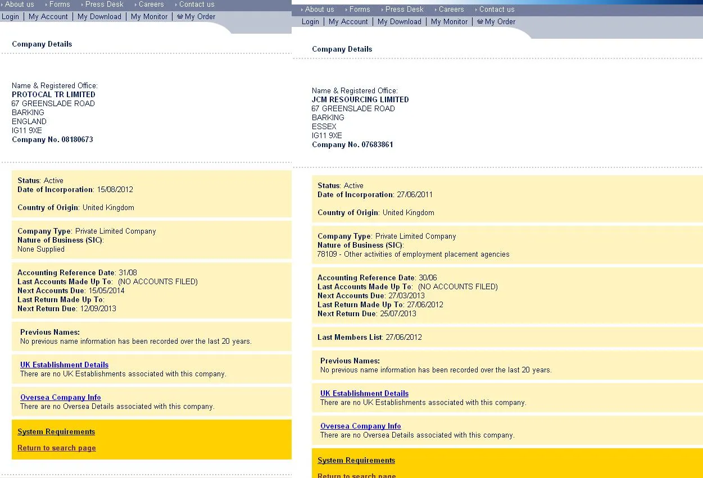
Task: Click incorporation date 15/08/2012
Action: pyautogui.click(x=115, y=190)
